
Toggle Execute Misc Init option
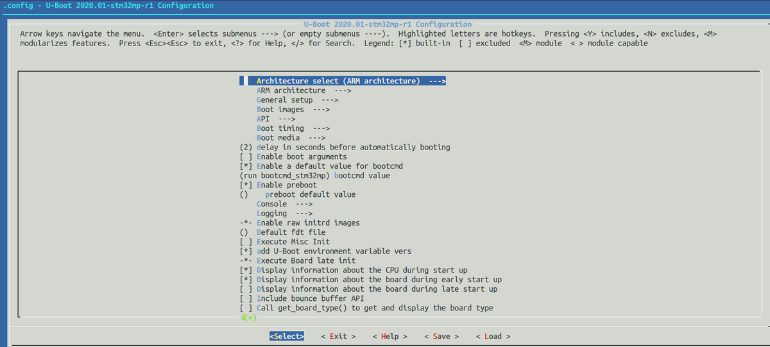284,242
